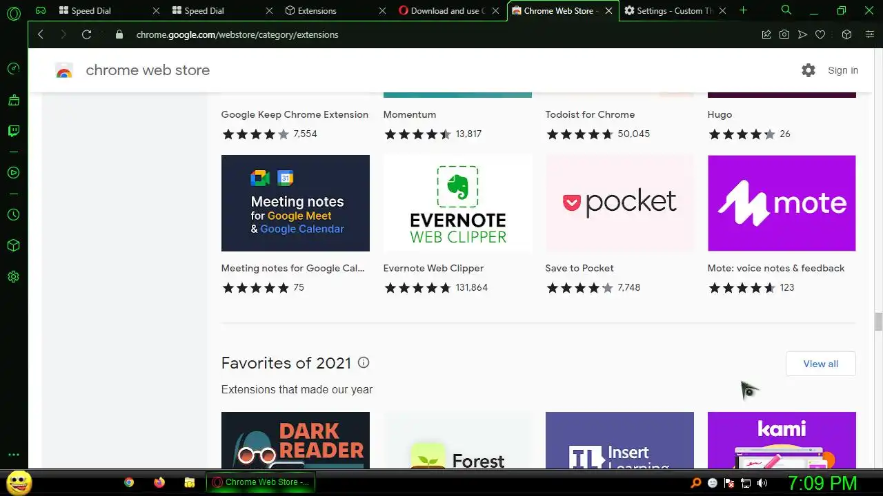View site security lock information
This screenshot has height=496, width=883.
pos(119,34)
